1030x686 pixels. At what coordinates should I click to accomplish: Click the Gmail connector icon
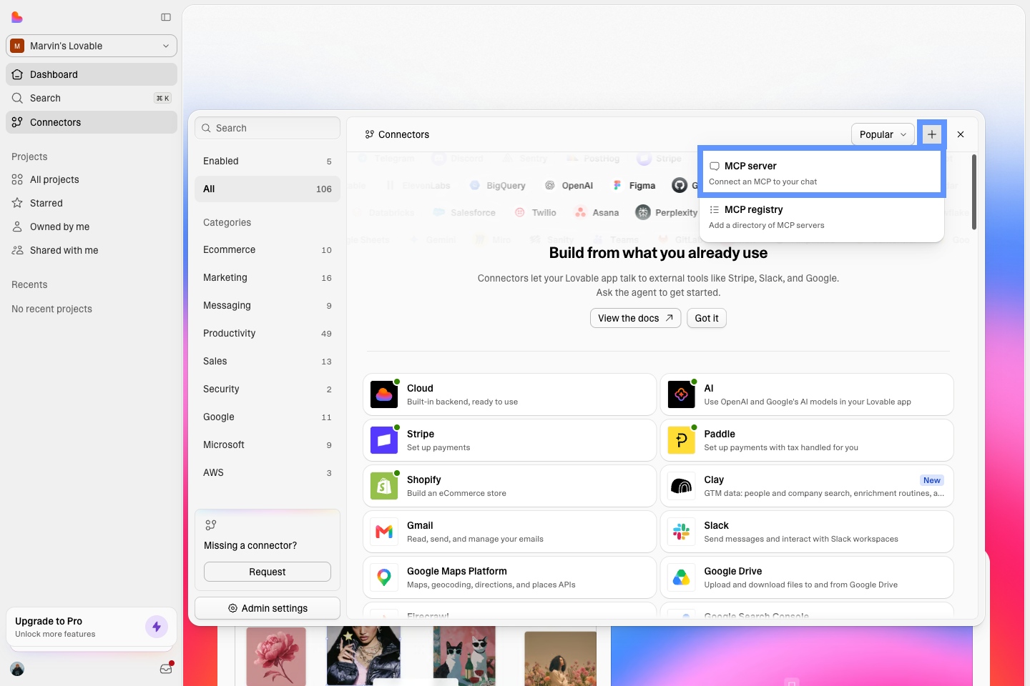pyautogui.click(x=384, y=532)
